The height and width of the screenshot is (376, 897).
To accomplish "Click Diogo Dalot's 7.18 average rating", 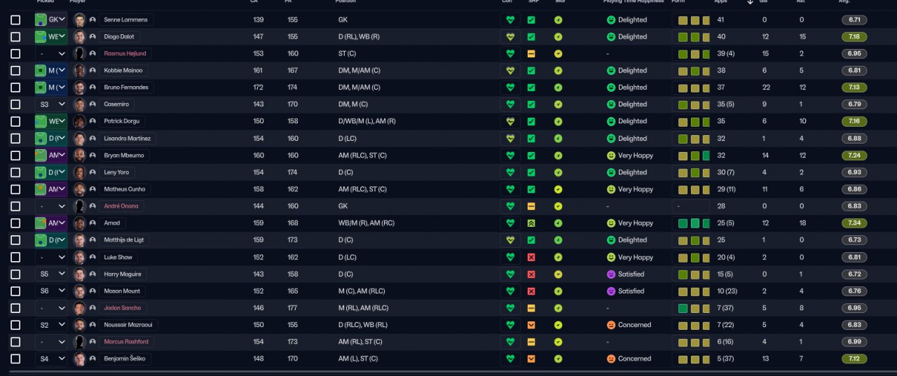I will pos(854,36).
